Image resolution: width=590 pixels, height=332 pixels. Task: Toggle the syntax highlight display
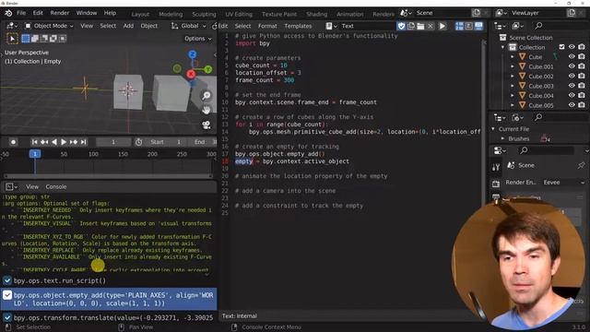tap(478, 26)
